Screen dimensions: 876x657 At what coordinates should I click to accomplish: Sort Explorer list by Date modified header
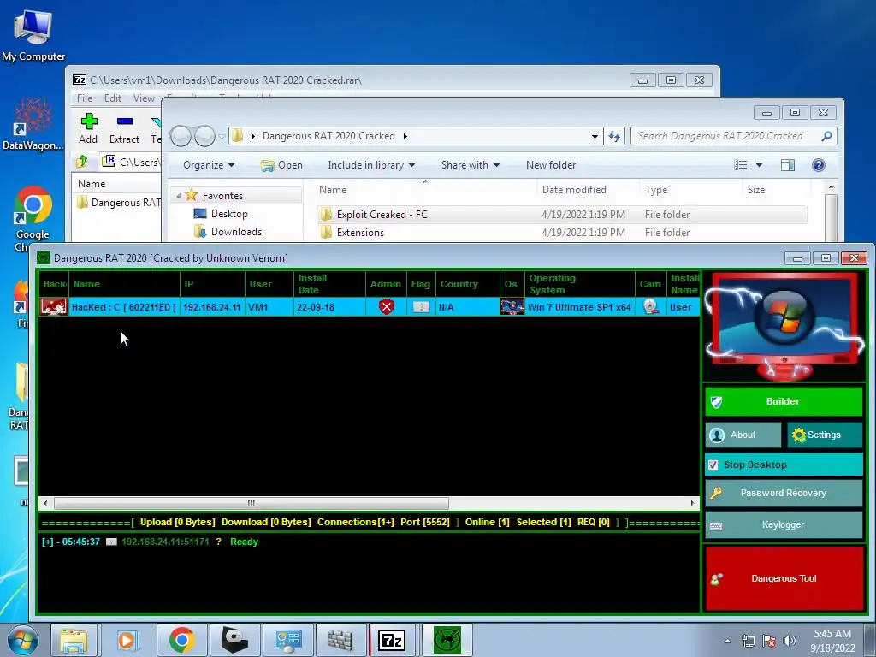pos(588,190)
